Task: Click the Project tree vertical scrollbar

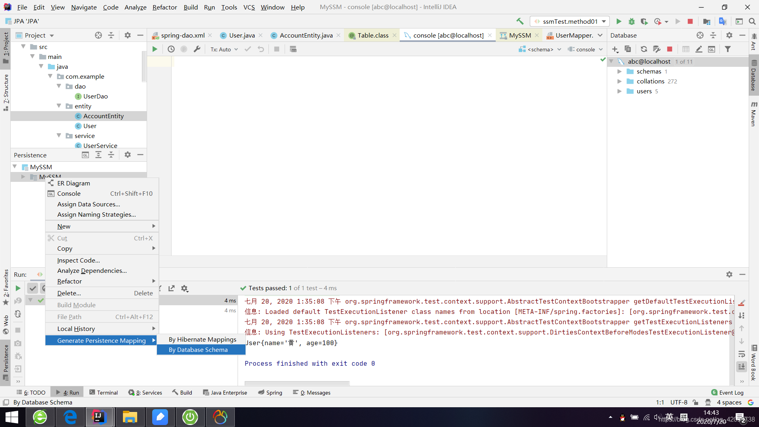Action: (x=144, y=66)
